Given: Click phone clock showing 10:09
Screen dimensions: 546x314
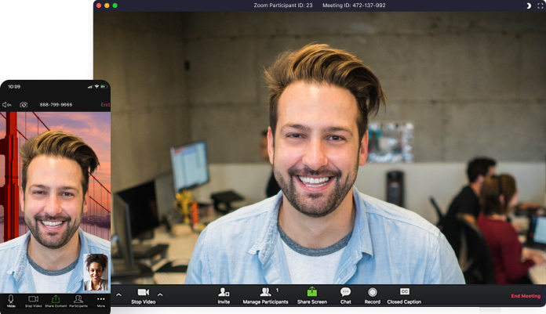Looking at the screenshot, I should (14, 87).
